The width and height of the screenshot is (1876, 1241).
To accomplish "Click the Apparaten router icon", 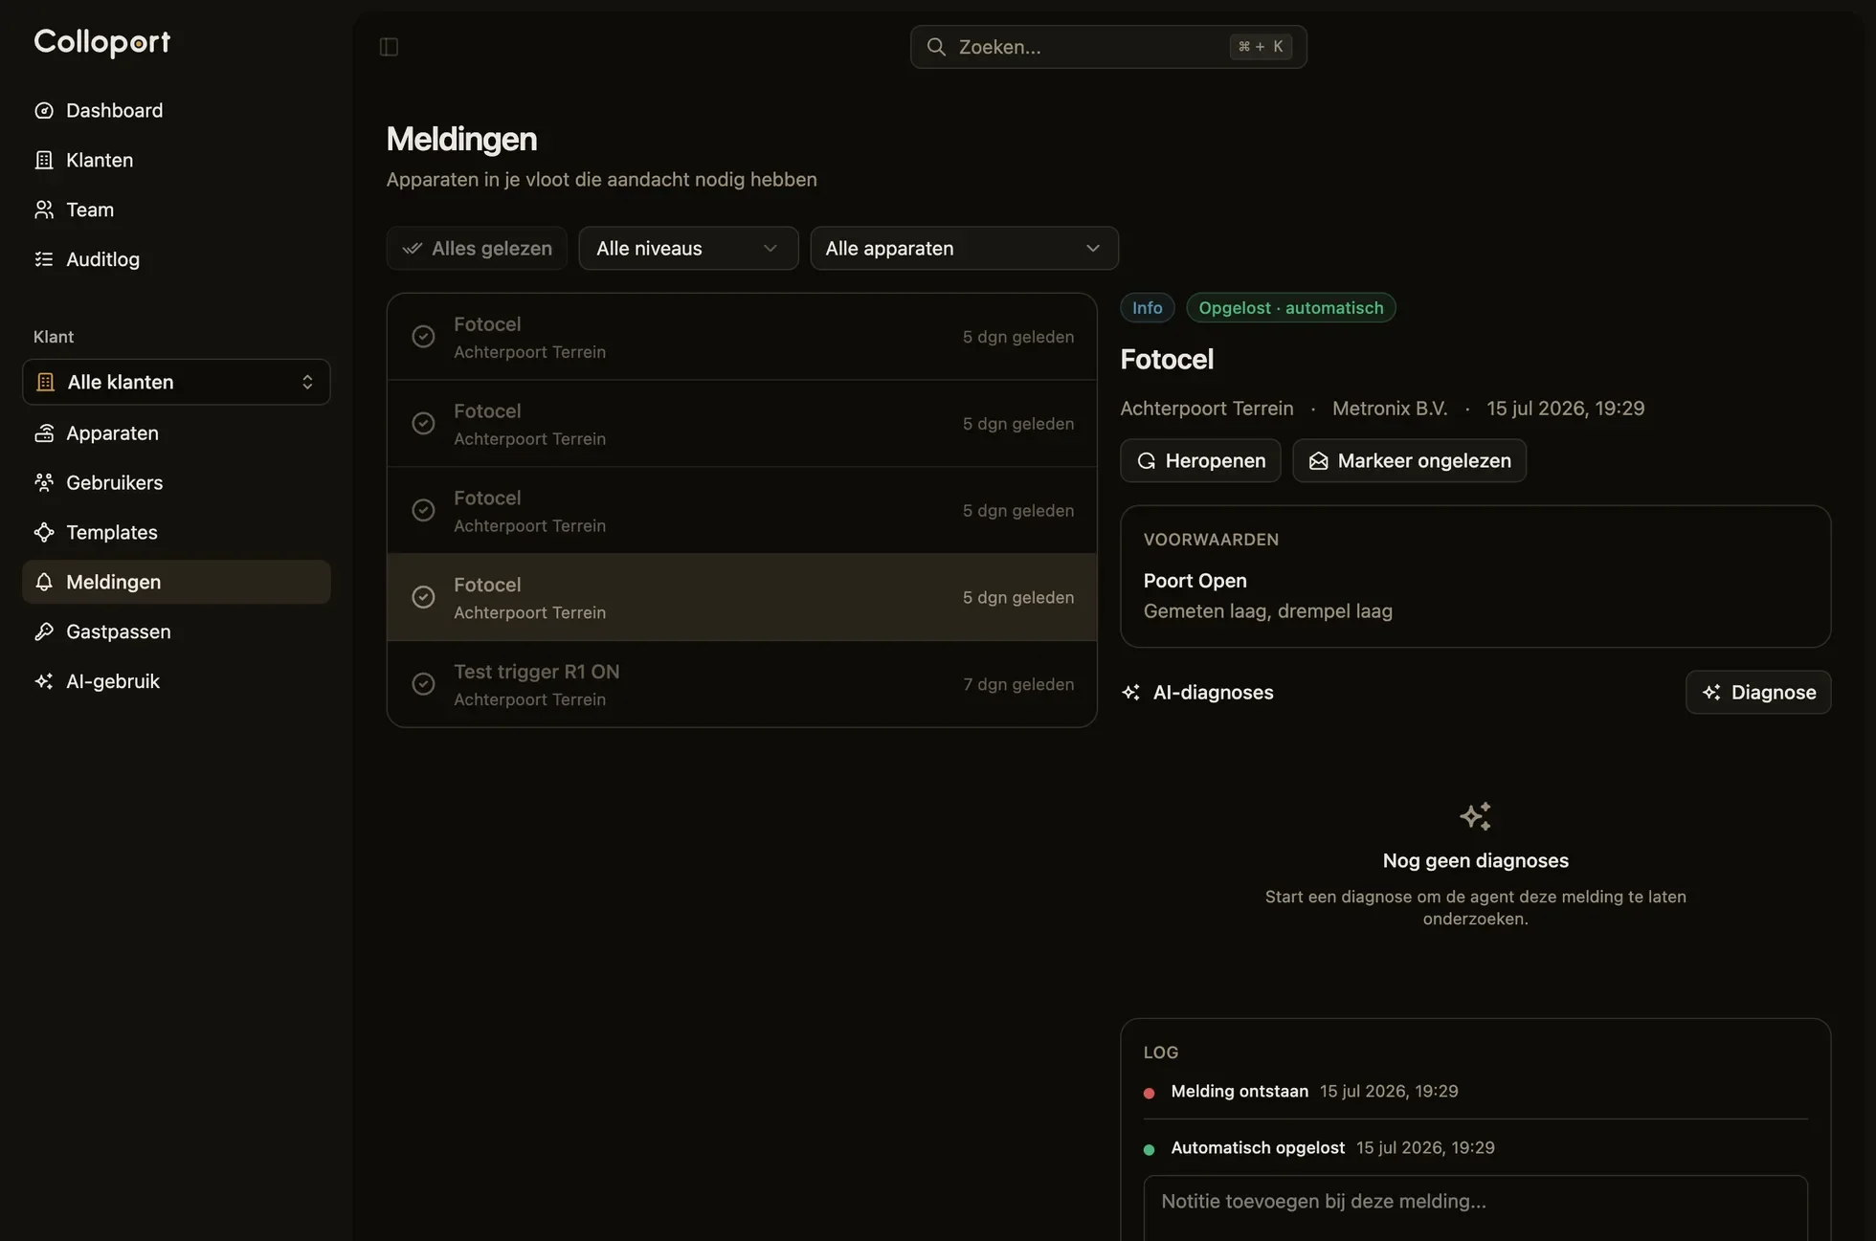I will pyautogui.click(x=44, y=433).
